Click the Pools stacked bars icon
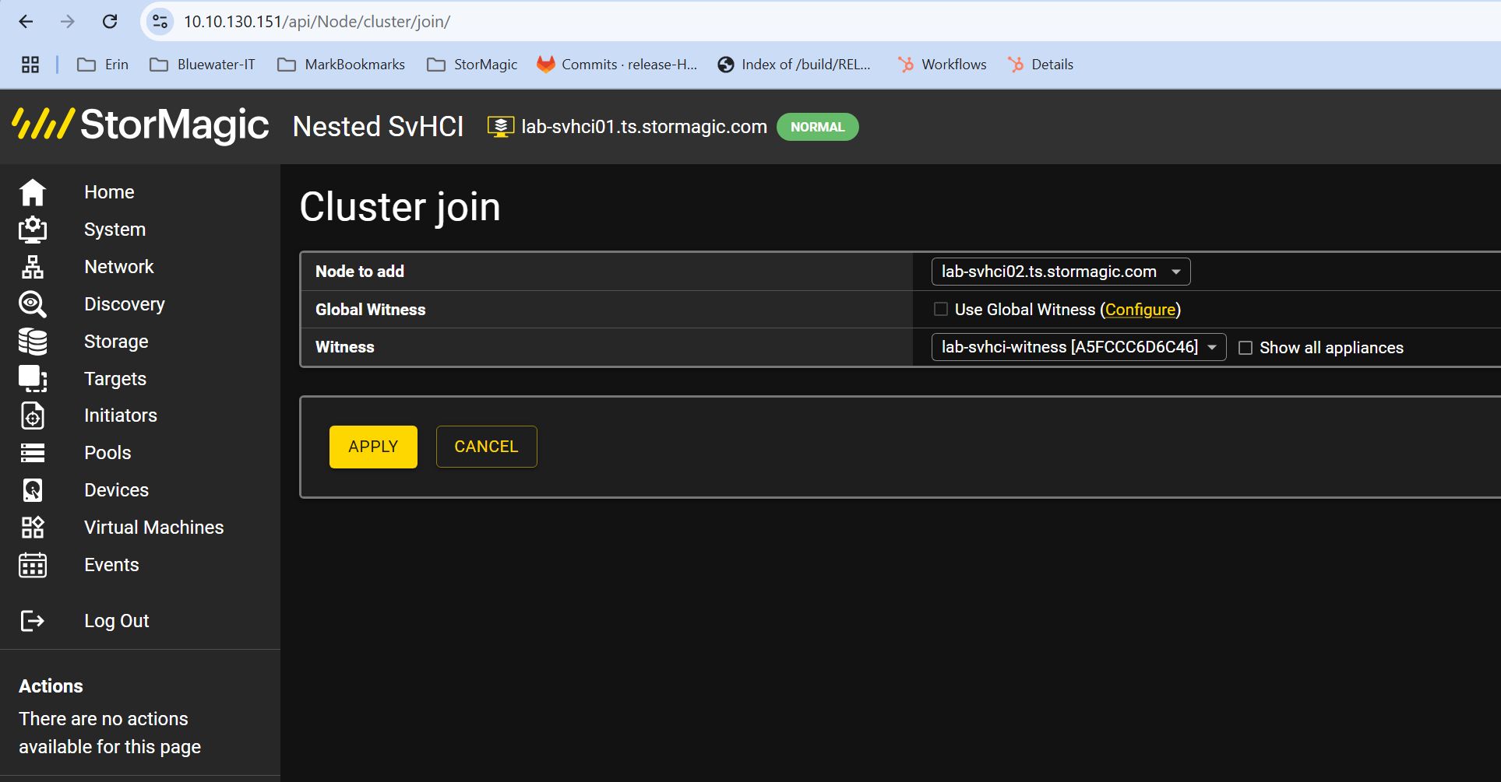Image resolution: width=1501 pixels, height=782 pixels. pyautogui.click(x=33, y=453)
